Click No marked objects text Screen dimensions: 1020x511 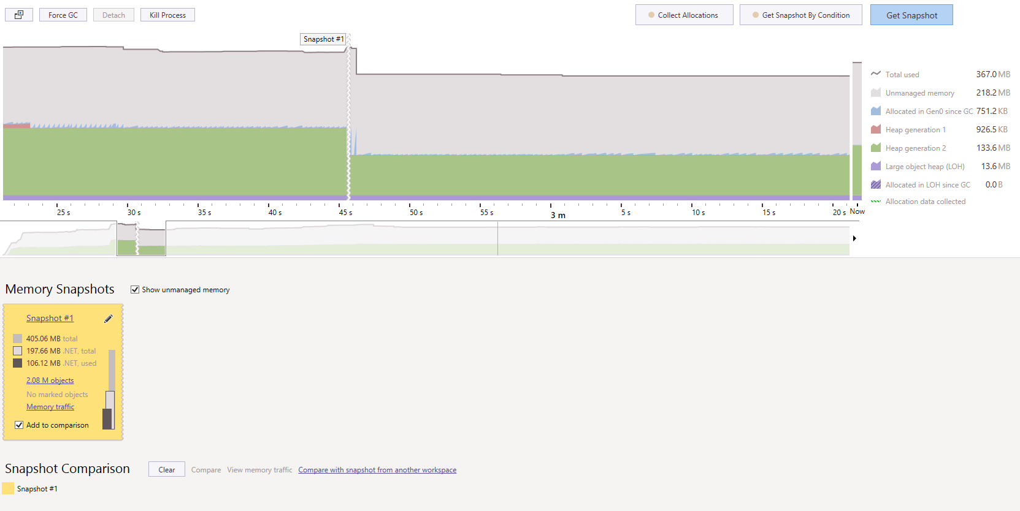pyautogui.click(x=57, y=395)
